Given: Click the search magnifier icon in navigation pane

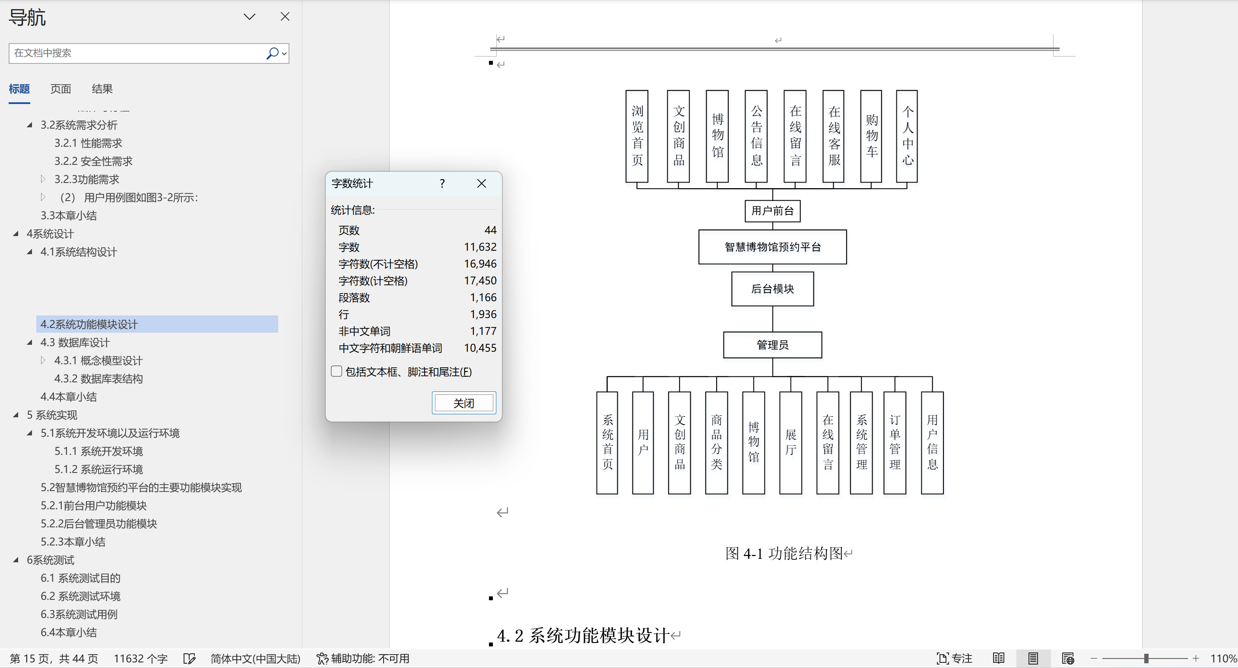Looking at the screenshot, I should (272, 54).
